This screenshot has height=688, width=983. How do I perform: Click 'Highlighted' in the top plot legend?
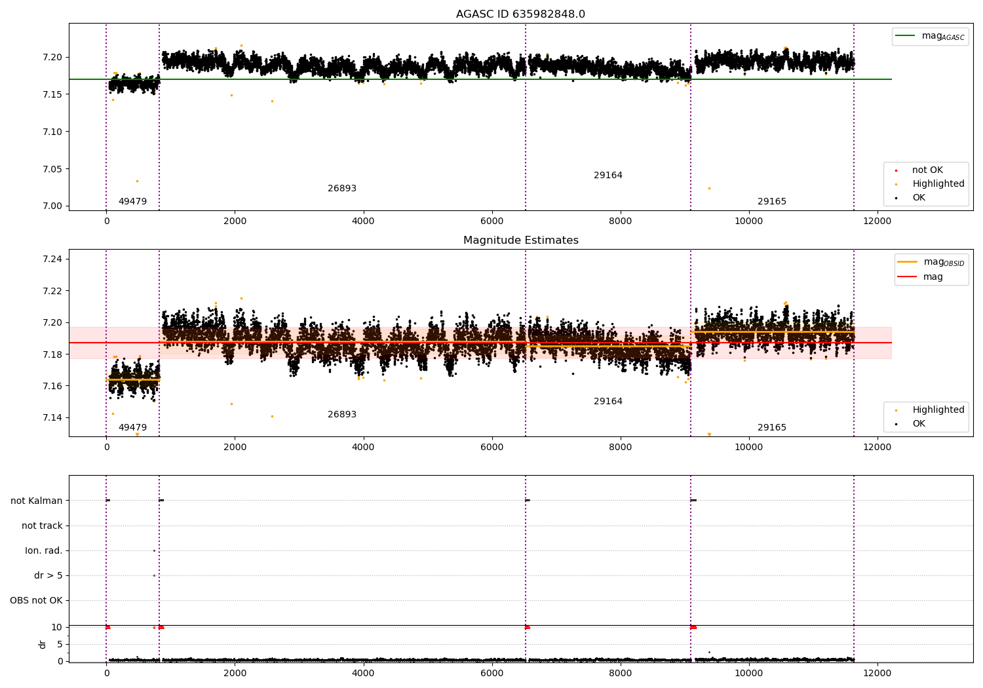coord(931,184)
